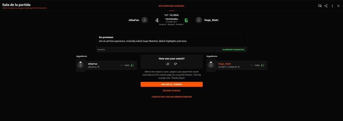
Task: Click the level 3 badge on Hugo_Rodri's card
Action: 263,65
